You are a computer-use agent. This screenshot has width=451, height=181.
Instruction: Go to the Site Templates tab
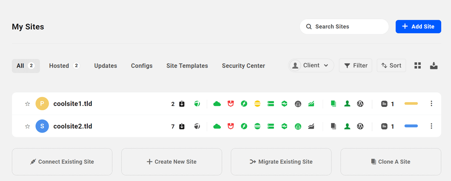(x=187, y=66)
